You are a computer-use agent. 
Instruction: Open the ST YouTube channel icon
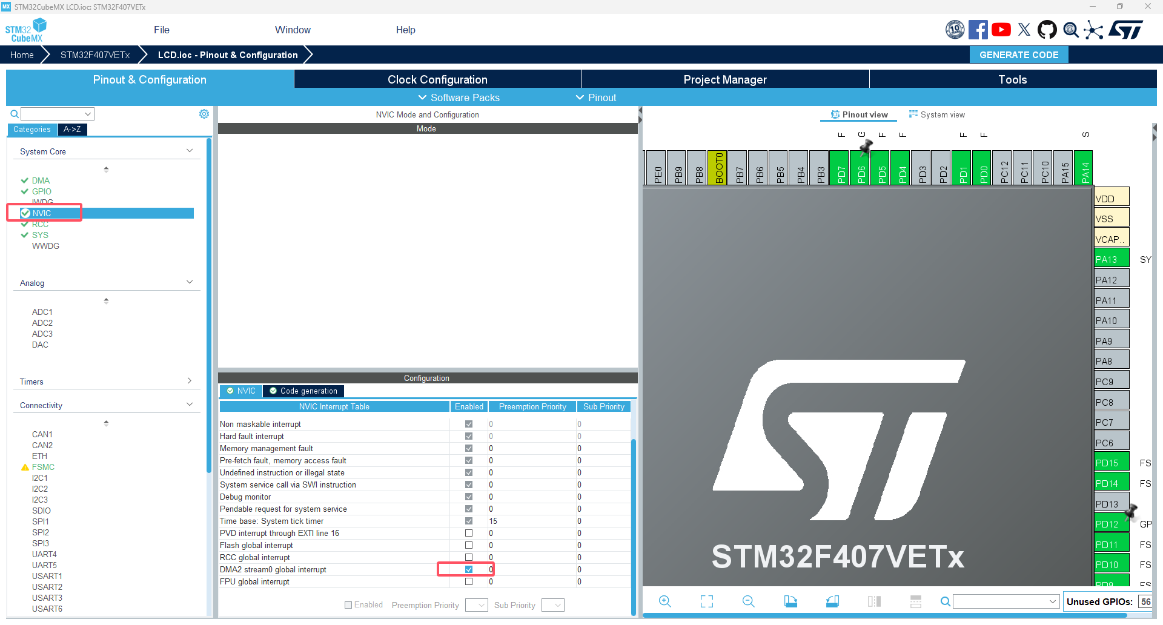coord(1001,29)
